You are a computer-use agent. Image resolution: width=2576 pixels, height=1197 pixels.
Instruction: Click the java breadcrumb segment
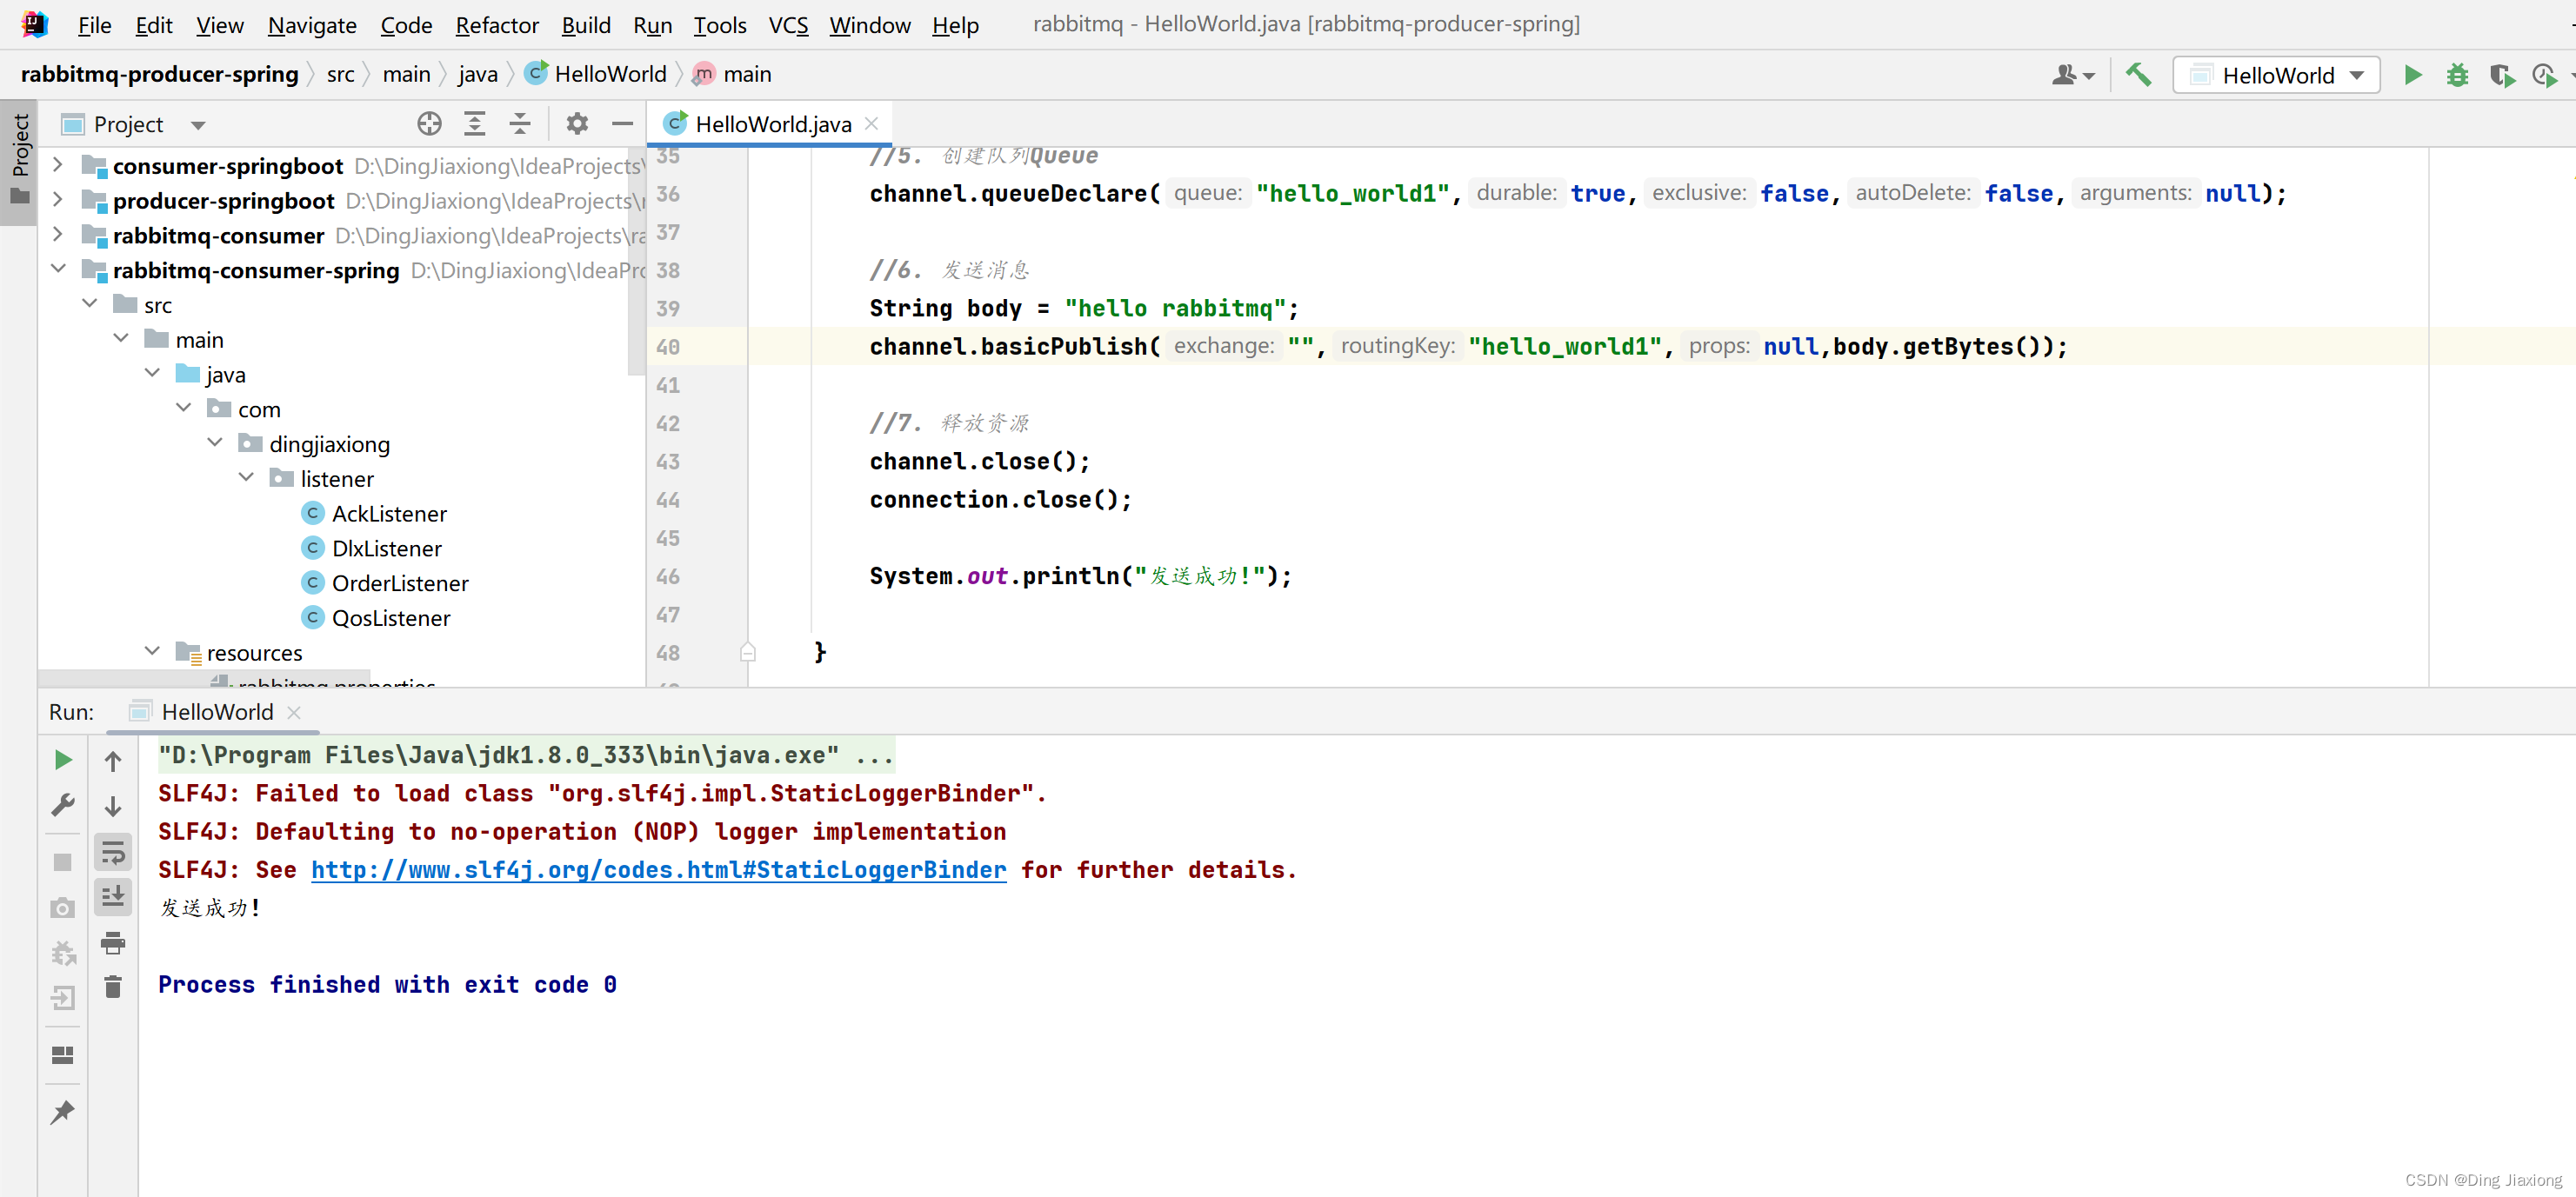click(x=478, y=74)
